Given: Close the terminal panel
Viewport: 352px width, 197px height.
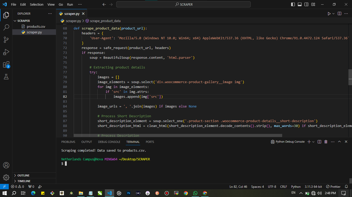Looking at the screenshot, I should click(x=346, y=142).
